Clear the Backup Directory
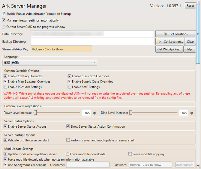Screen dimensions: 201x169 (190, 41)
